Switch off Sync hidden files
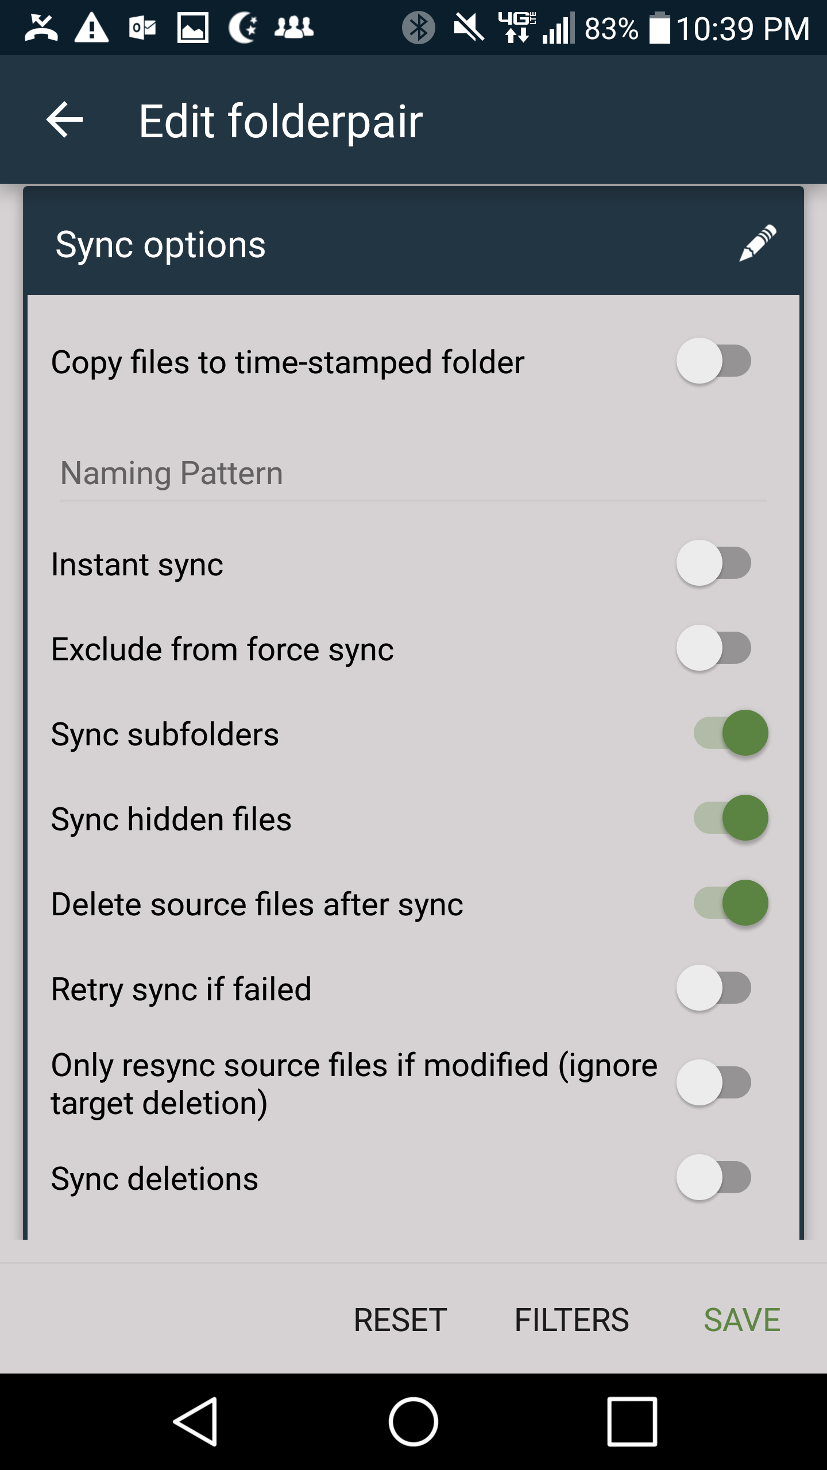The height and width of the screenshot is (1470, 827). [x=731, y=818]
